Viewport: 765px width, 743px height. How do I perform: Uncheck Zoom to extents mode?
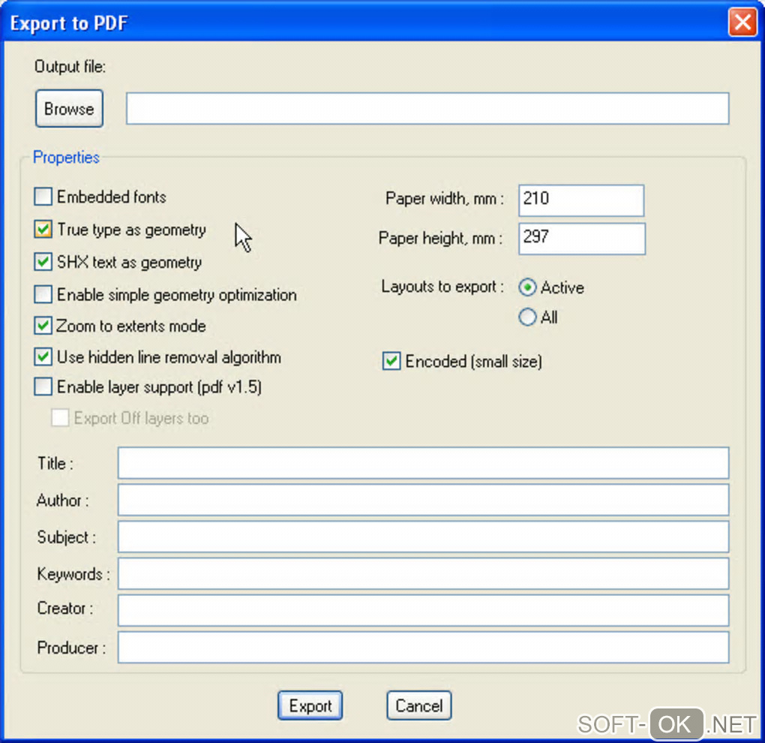[43, 326]
